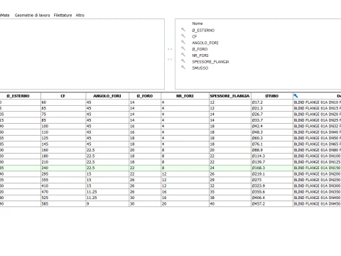This screenshot has width=341, height=256.
Task: Open the Geometrie di lavoro tab
Action: point(32,15)
